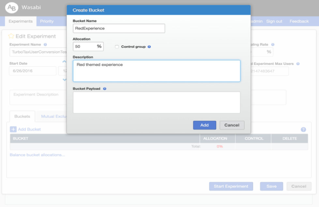Click the Wasabi AB logo icon

[x=12, y=8]
